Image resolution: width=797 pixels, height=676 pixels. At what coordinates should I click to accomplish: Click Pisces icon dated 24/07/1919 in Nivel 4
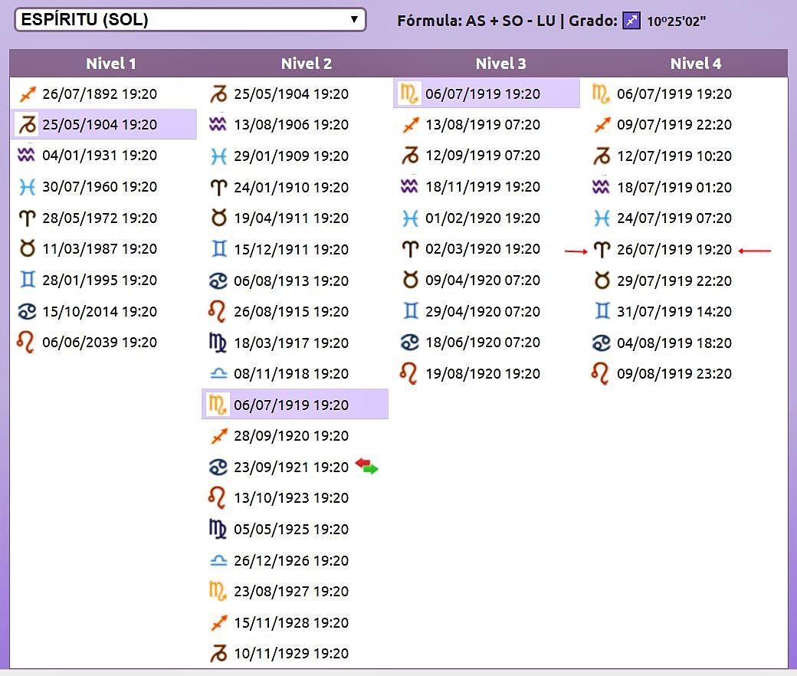602,218
